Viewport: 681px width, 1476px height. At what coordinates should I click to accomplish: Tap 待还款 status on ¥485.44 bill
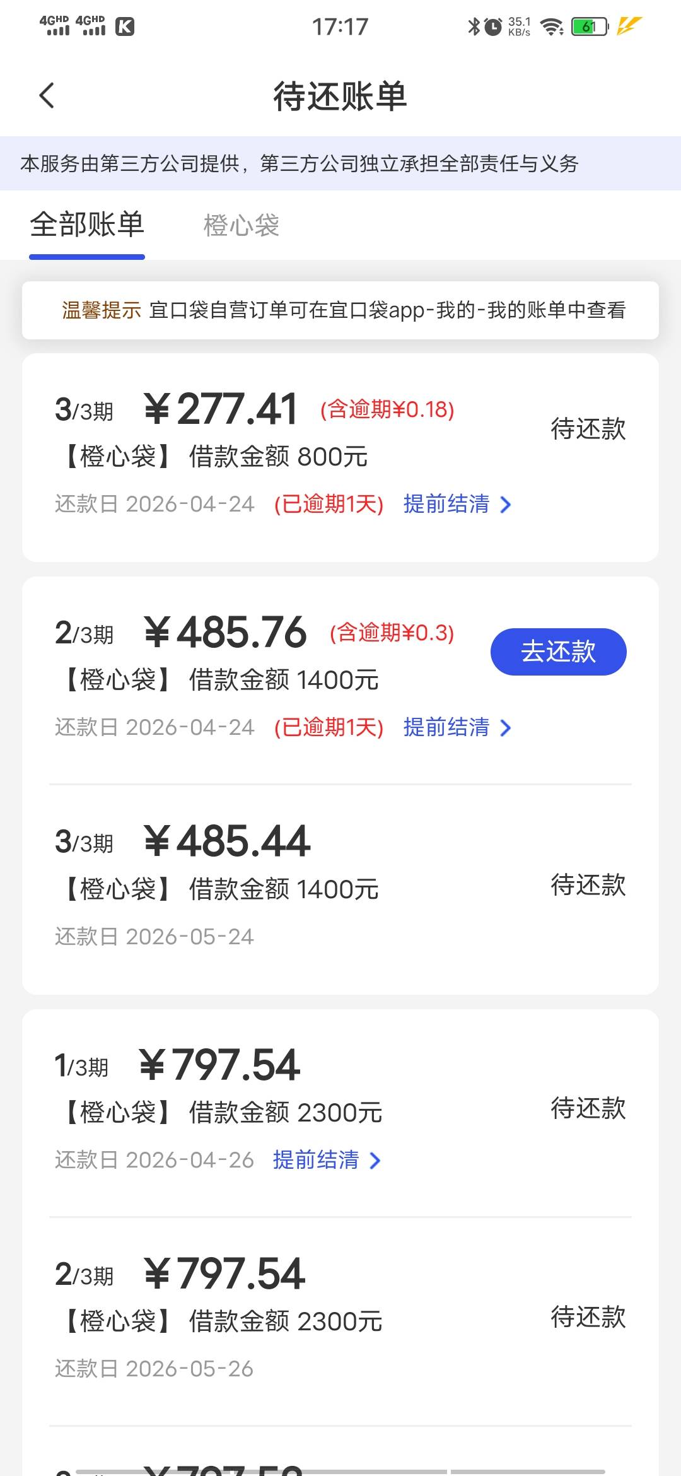[x=588, y=885]
